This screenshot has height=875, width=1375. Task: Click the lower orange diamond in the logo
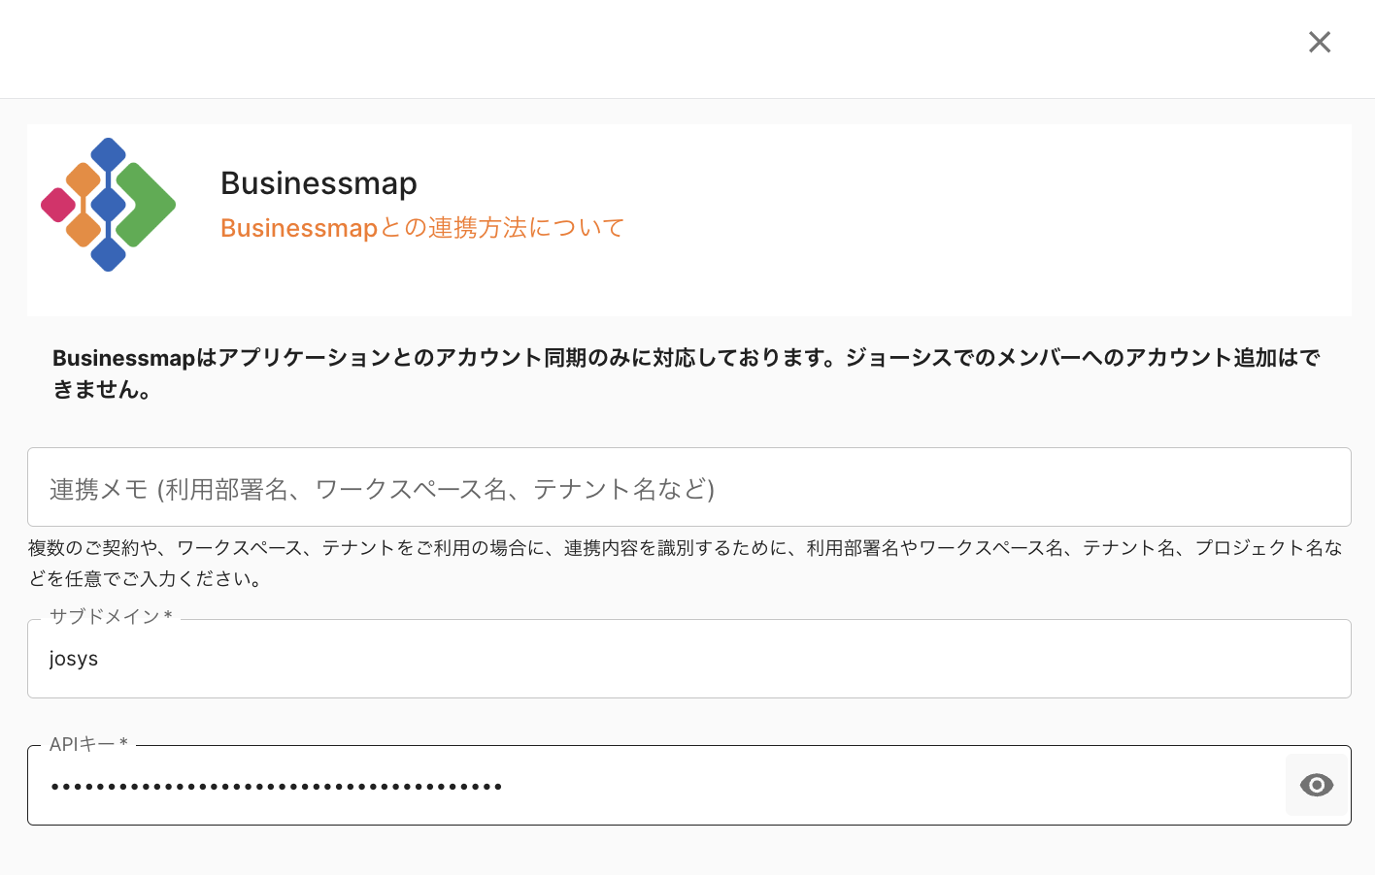pos(84,229)
